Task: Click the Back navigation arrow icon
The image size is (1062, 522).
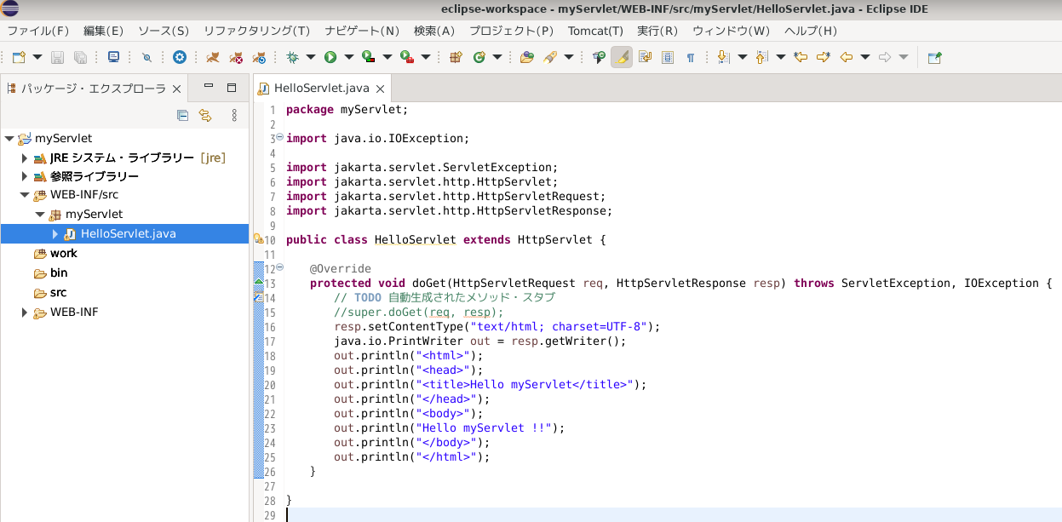Action: 847,57
